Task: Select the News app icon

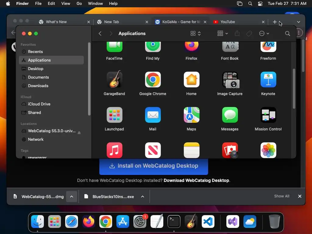Action: click(x=153, y=150)
